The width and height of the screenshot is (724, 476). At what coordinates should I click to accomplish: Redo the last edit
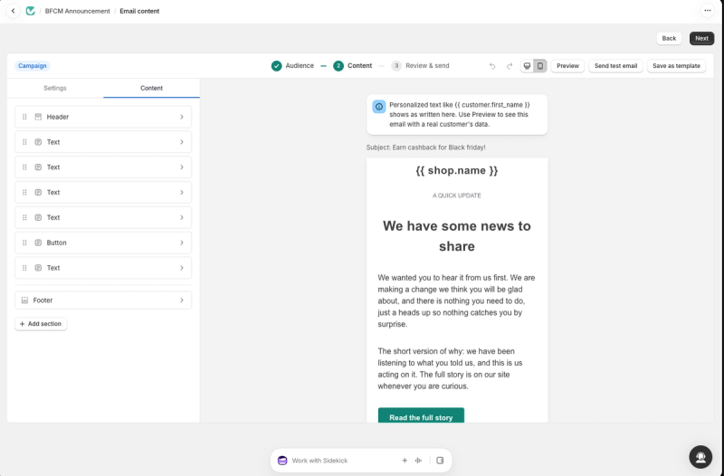click(x=510, y=66)
